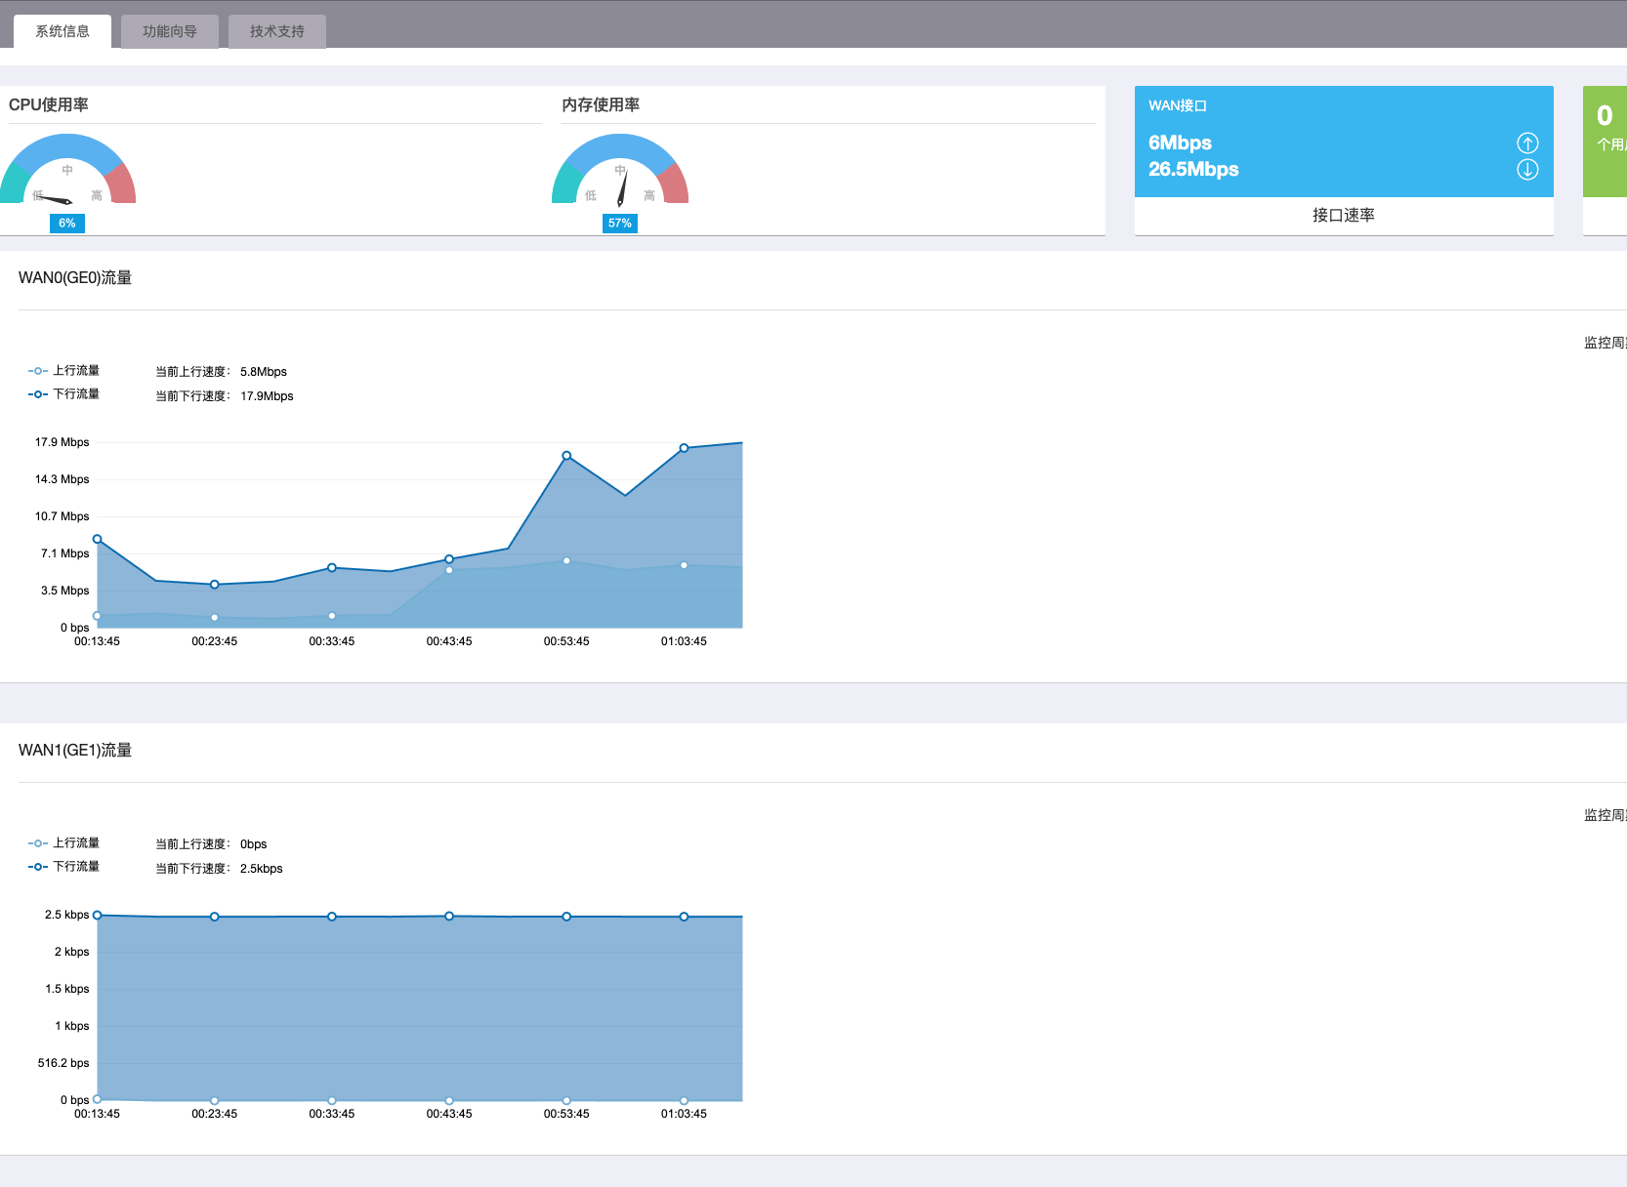Click the green user count card
The width and height of the screenshot is (1627, 1187).
(1606, 142)
